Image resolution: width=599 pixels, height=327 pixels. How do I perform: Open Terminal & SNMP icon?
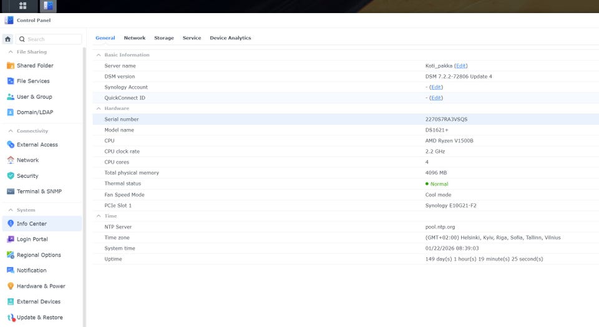point(11,192)
